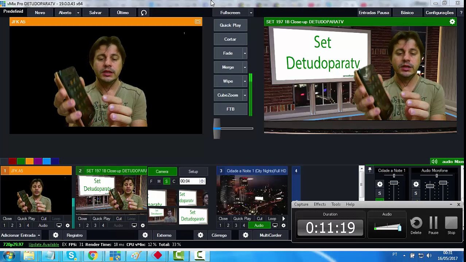
Task: Click the Salvar preset button
Action: pos(95,13)
